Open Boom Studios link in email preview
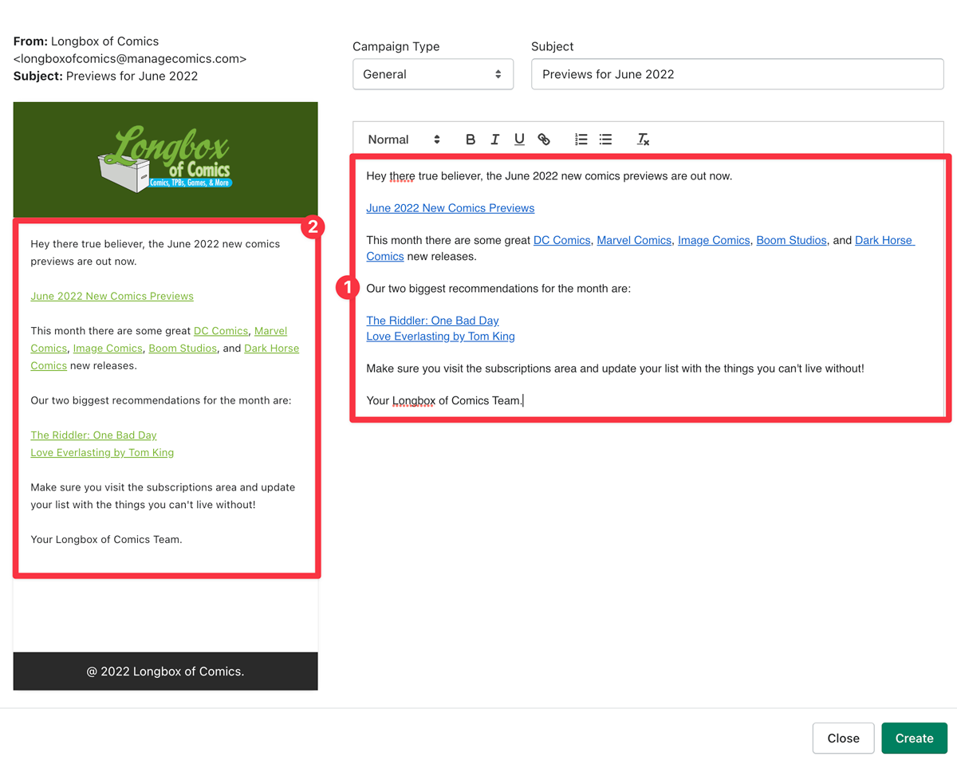This screenshot has width=957, height=764. click(183, 349)
